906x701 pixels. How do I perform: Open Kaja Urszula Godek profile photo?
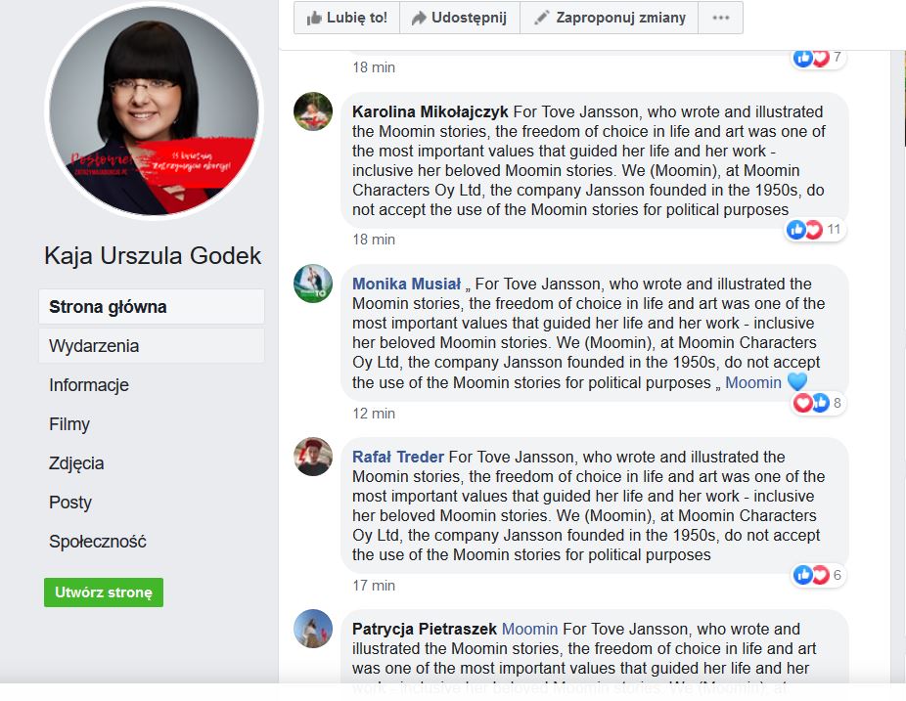154,110
